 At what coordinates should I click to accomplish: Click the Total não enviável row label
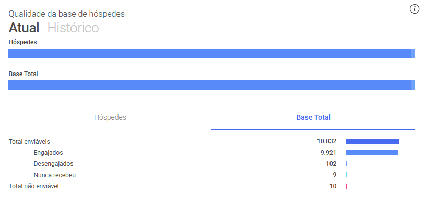(33, 186)
